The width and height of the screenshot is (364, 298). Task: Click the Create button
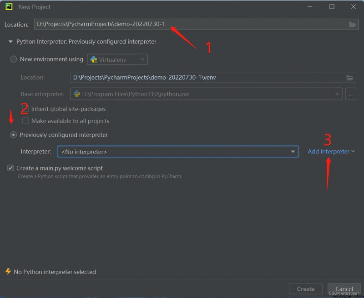305,289
